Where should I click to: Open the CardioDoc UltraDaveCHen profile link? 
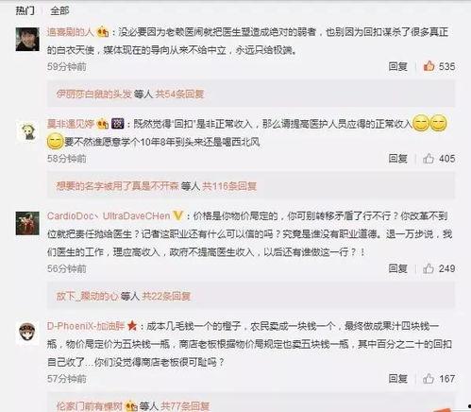click(109, 215)
